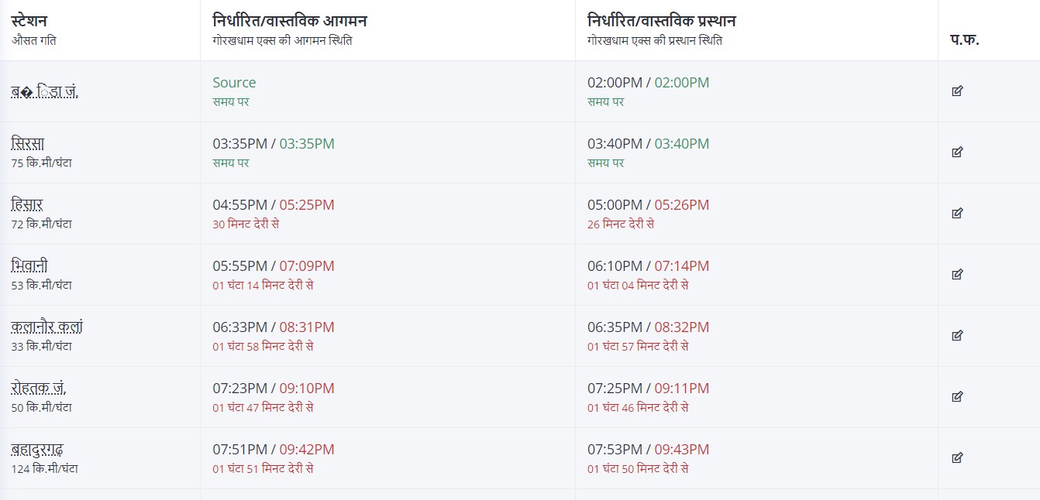This screenshot has width=1040, height=500.
Task: Click the 01 घंटा 57 मिनट delay text
Action: tap(638, 347)
